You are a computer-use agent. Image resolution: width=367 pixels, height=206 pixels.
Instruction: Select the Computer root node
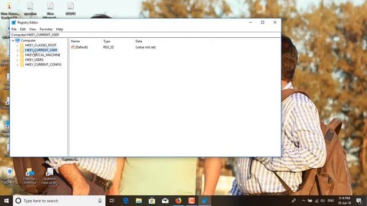[x=28, y=41]
